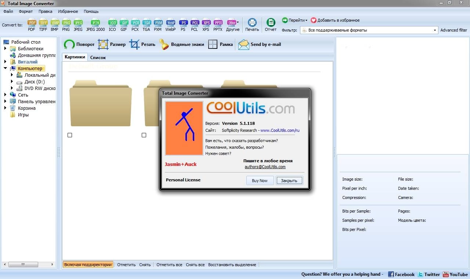Open the Поворот rotate tool
470x279 pixels.
coord(79,44)
